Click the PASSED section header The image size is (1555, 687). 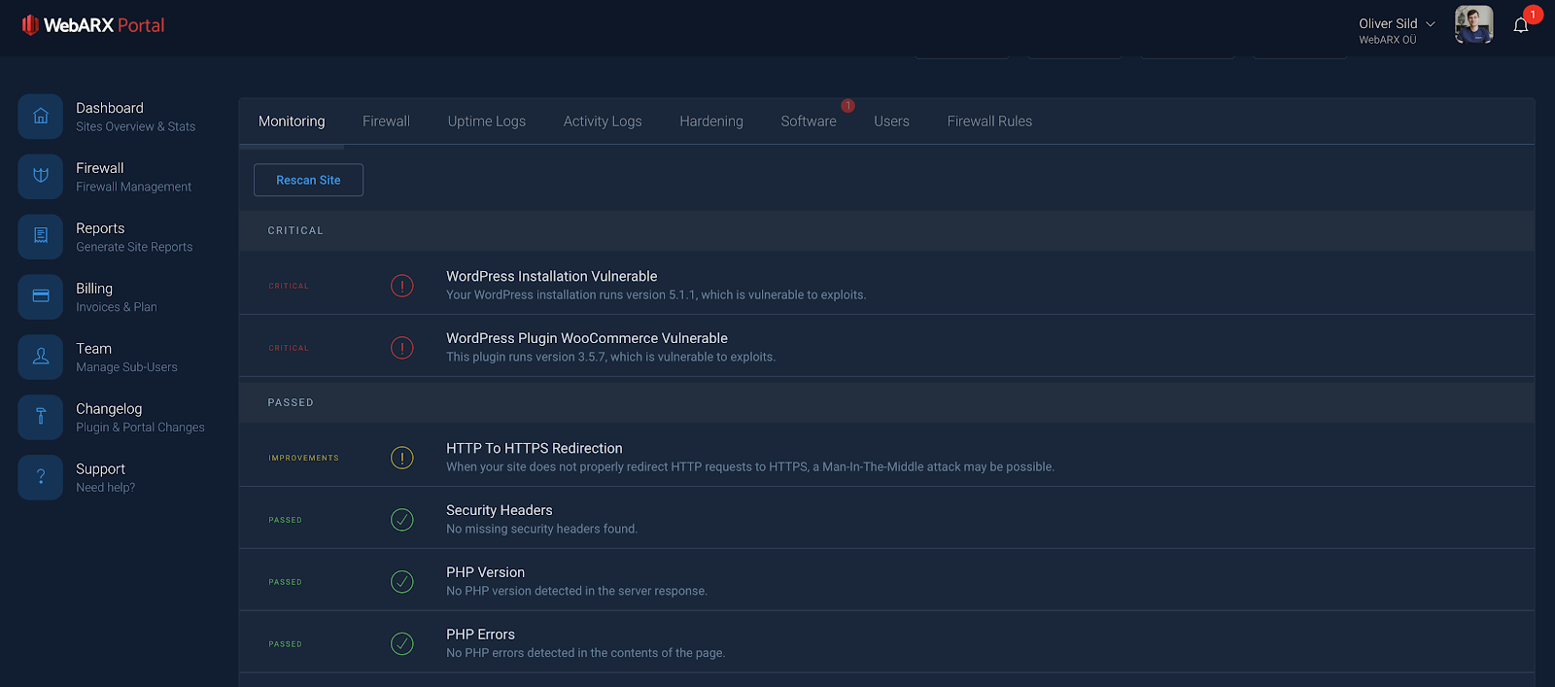(x=886, y=402)
